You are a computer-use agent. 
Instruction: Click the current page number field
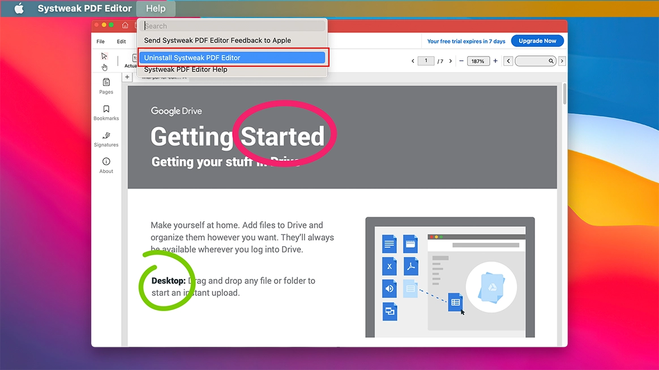click(x=426, y=61)
